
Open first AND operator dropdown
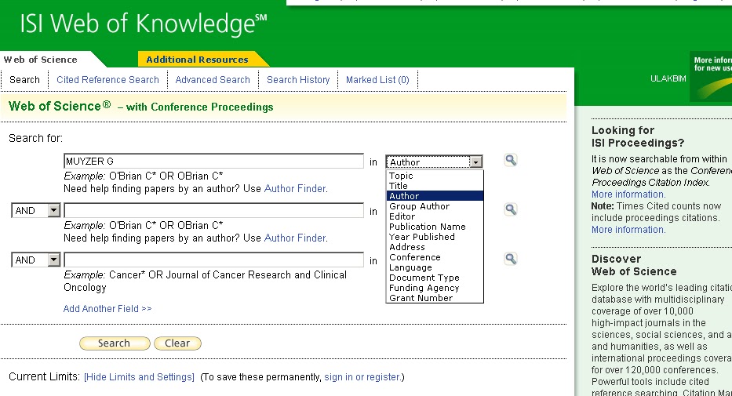(54, 210)
